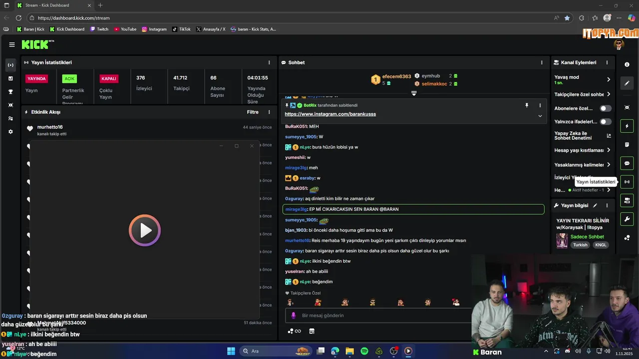Click the play button in the overlay video window

pyautogui.click(x=145, y=230)
